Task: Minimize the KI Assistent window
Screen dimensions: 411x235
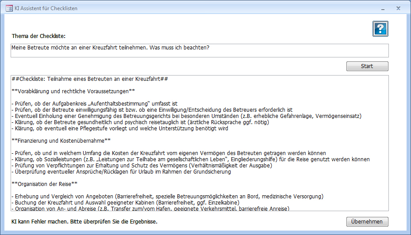Action: point(383,9)
